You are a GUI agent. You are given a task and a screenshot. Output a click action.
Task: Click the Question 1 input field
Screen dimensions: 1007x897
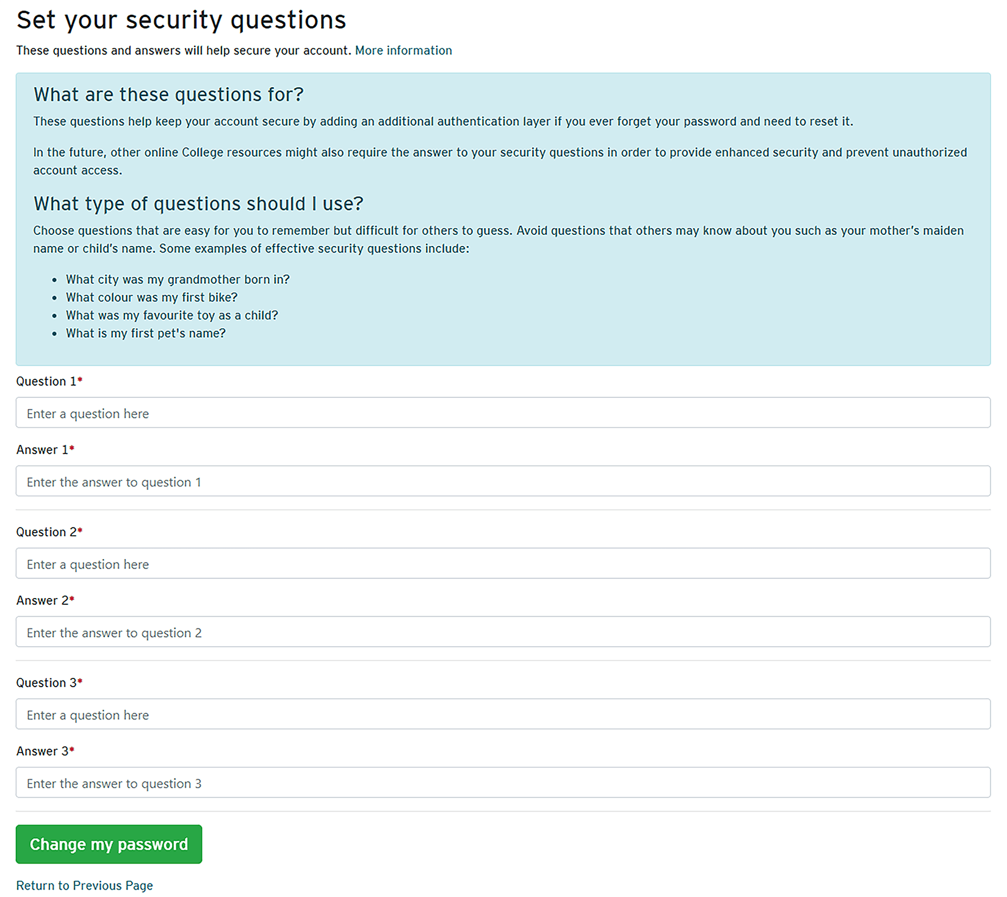502,413
